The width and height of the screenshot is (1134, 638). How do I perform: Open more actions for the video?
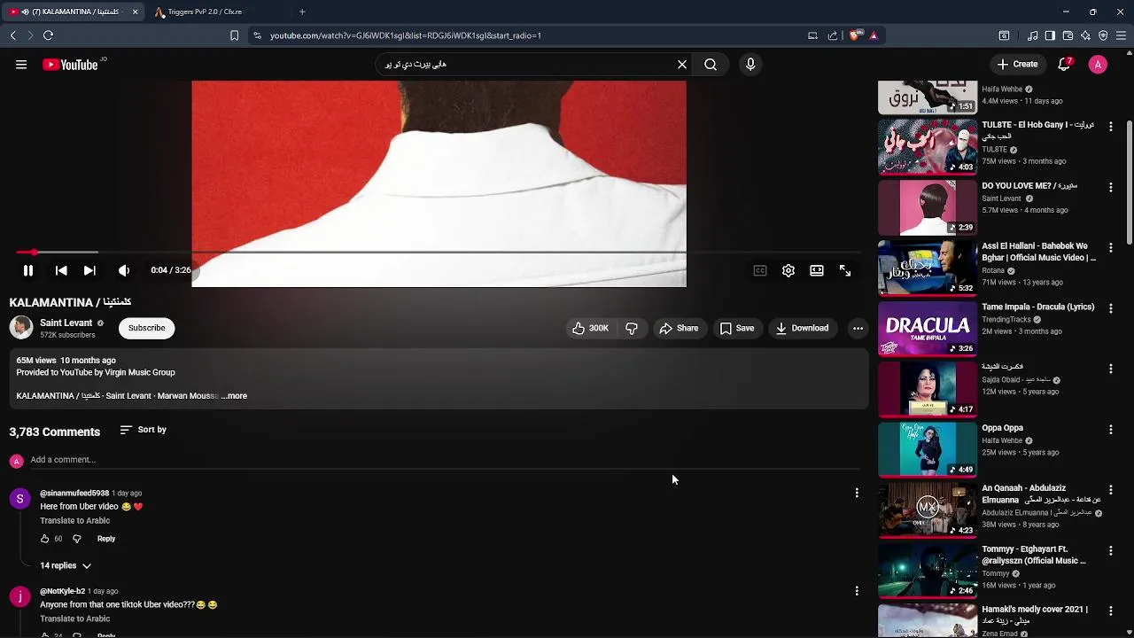tap(858, 328)
